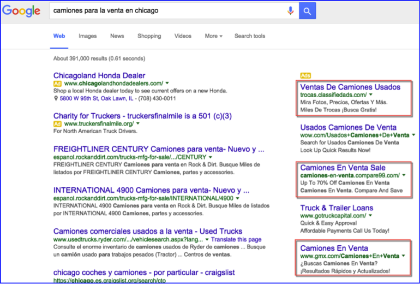Click the search query input field
The image size is (420, 284).
[x=174, y=11]
